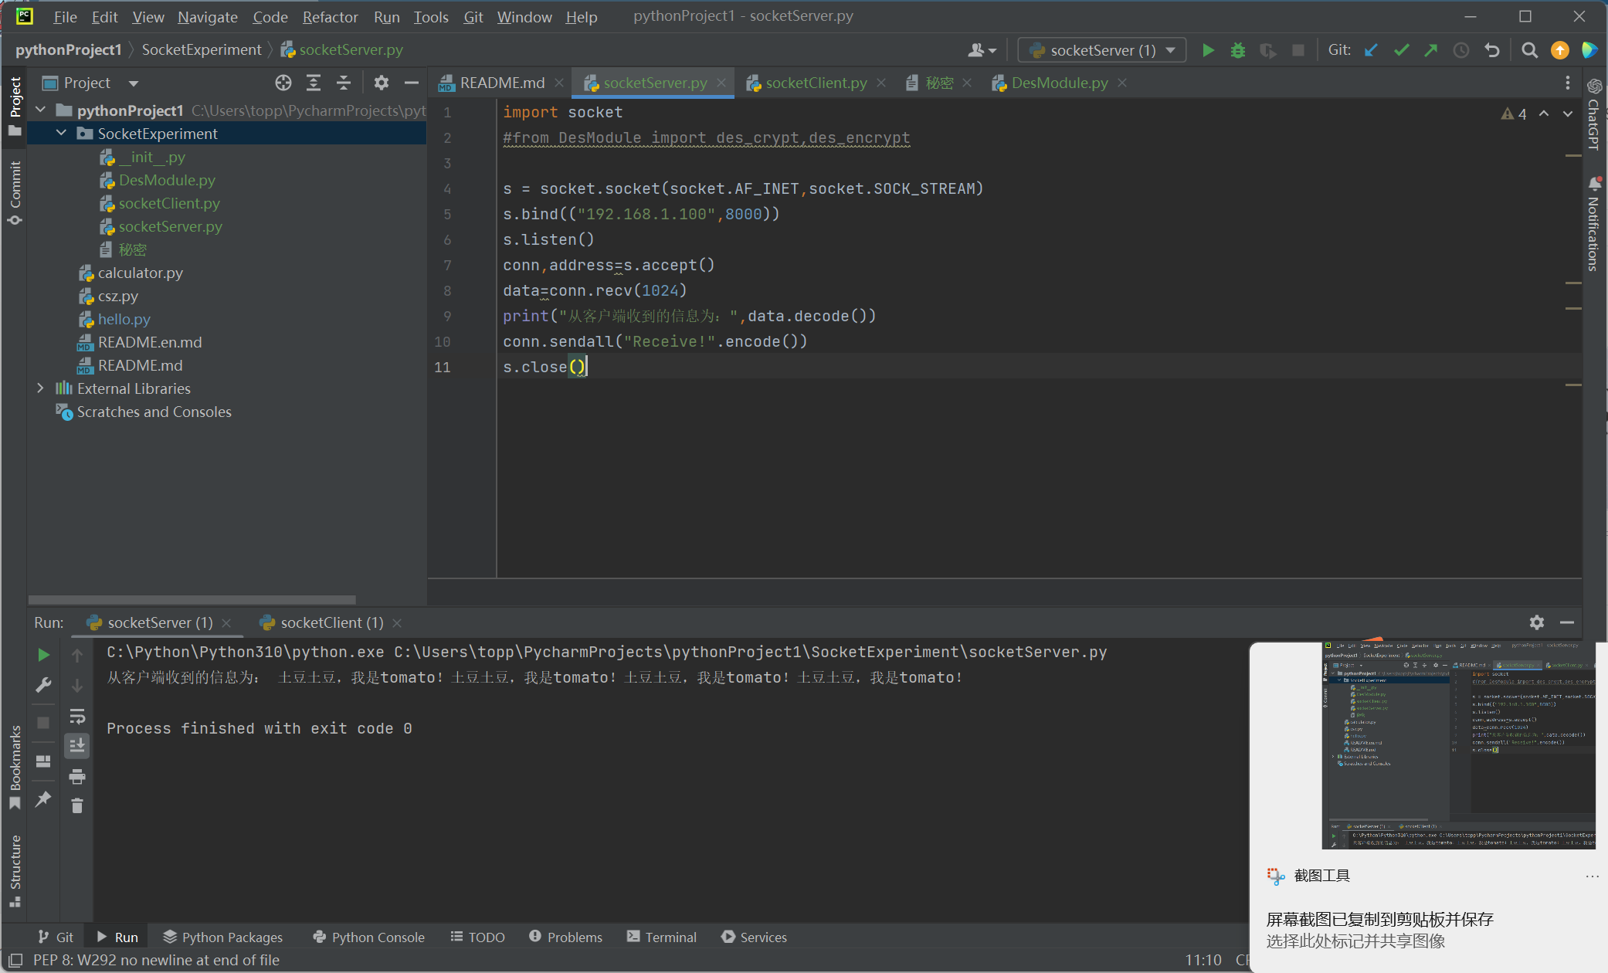The image size is (1608, 973).
Task: Switch to socketClient.py editor tab
Action: click(x=816, y=83)
